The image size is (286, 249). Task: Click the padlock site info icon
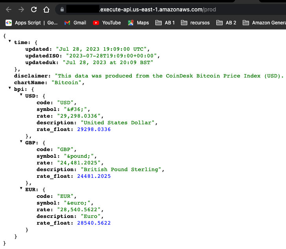[x=62, y=9]
